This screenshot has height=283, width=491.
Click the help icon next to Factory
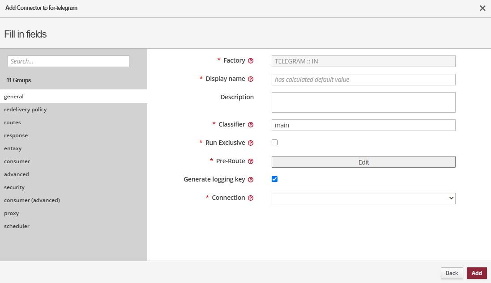point(251,61)
